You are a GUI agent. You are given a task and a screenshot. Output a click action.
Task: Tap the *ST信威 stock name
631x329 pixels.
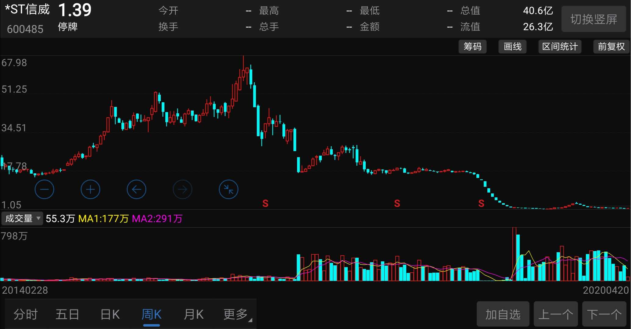pyautogui.click(x=27, y=9)
